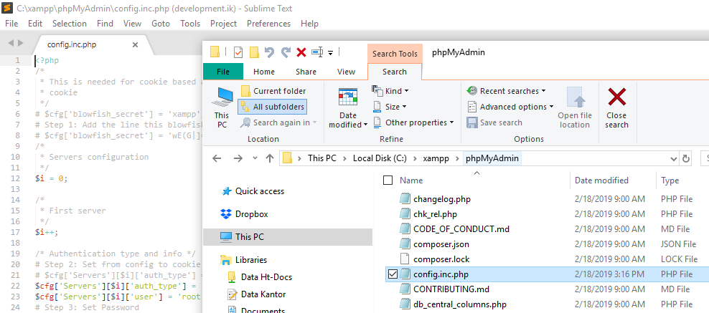Click the Close search red X icon

[616, 98]
